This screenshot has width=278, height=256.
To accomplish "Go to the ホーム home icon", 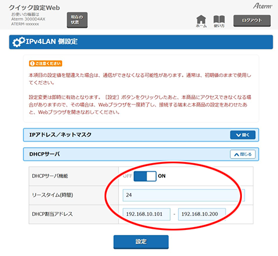I will tap(201, 21).
